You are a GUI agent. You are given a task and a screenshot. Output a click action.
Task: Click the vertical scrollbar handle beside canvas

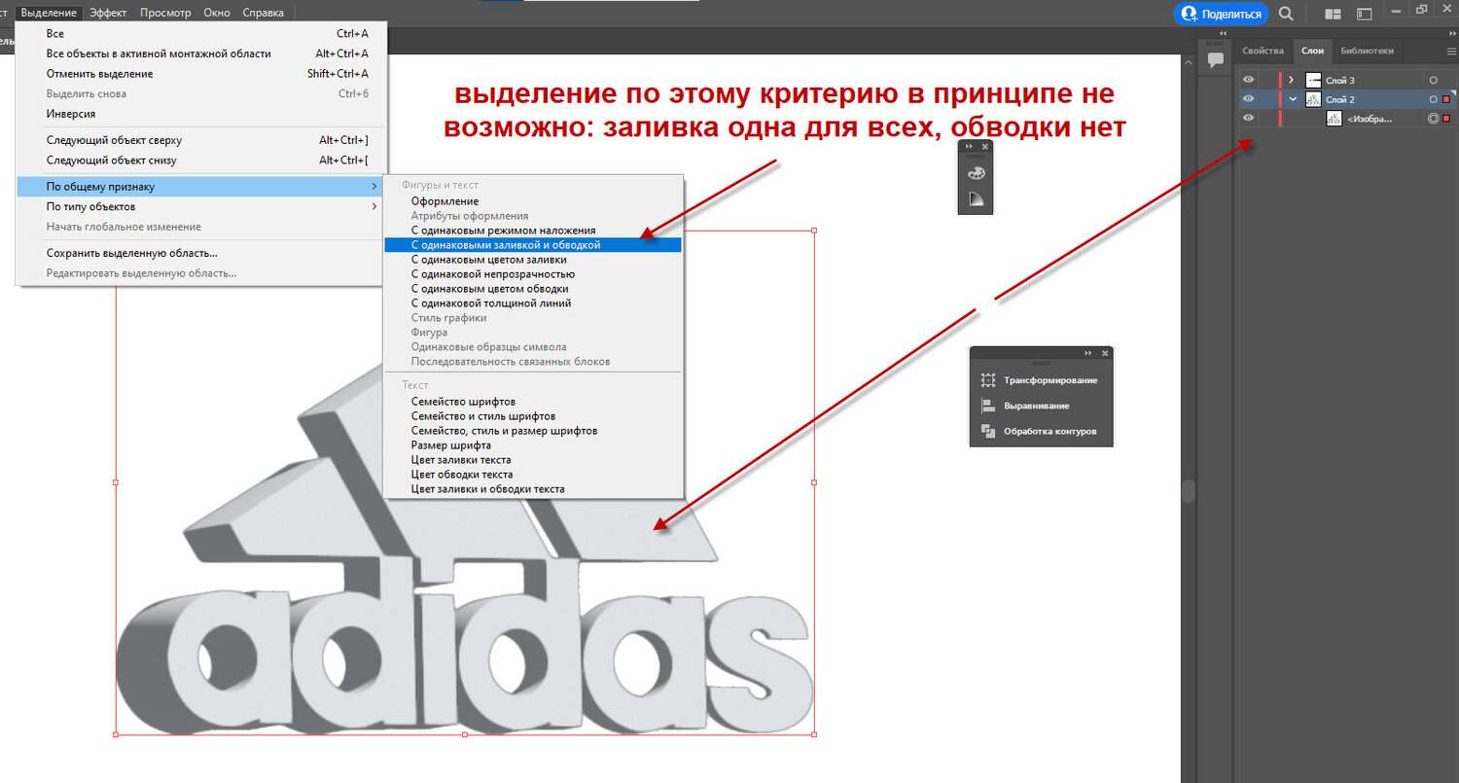point(1188,491)
